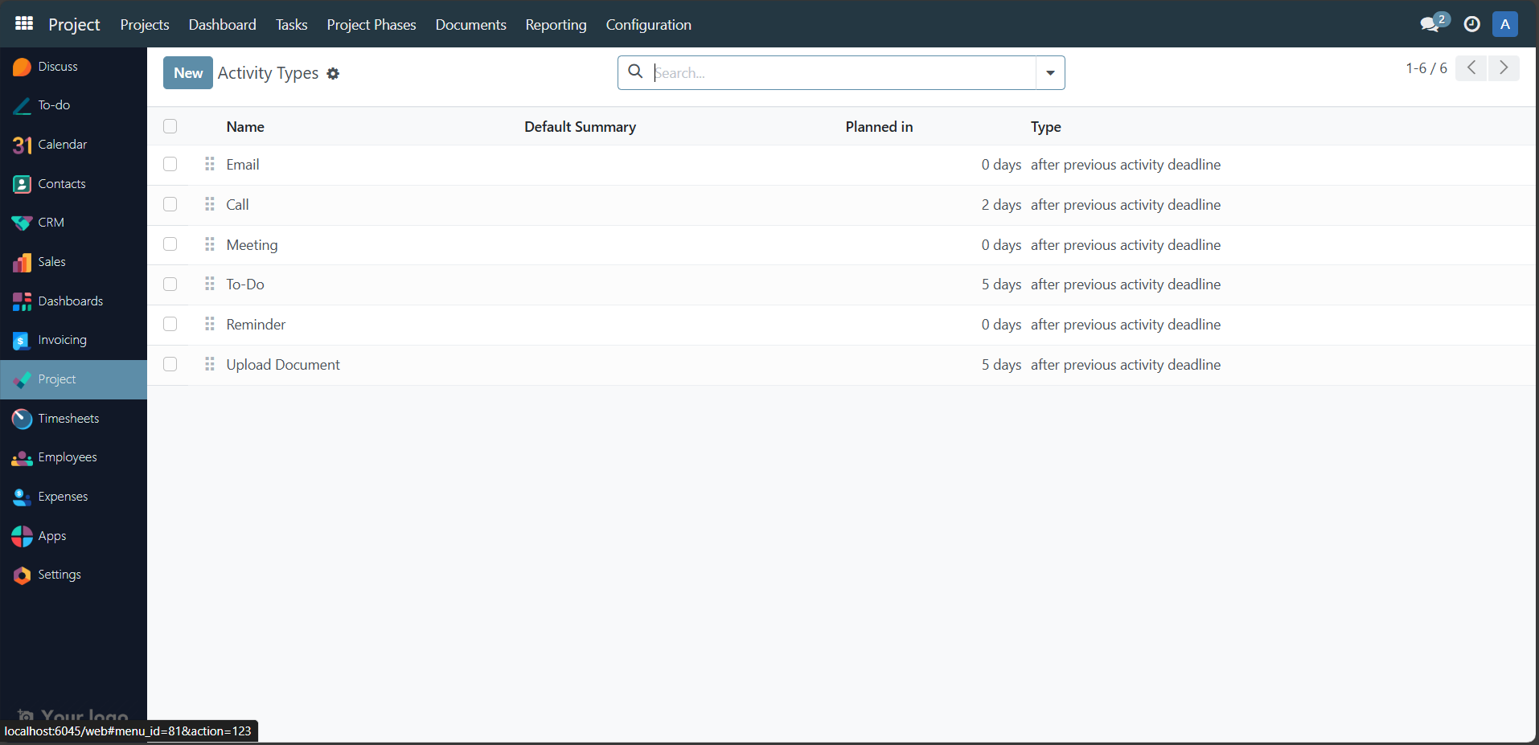Go to next page with the right arrow

[x=1504, y=68]
